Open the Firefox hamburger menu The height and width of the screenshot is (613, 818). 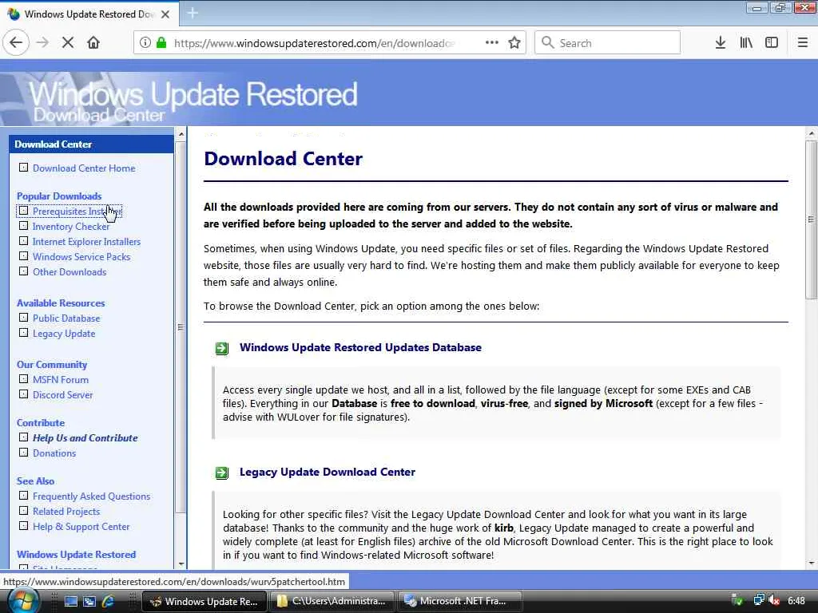point(802,43)
